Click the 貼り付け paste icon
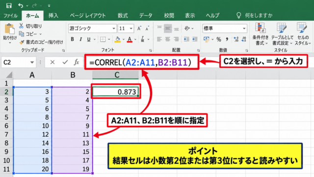 [9, 29]
